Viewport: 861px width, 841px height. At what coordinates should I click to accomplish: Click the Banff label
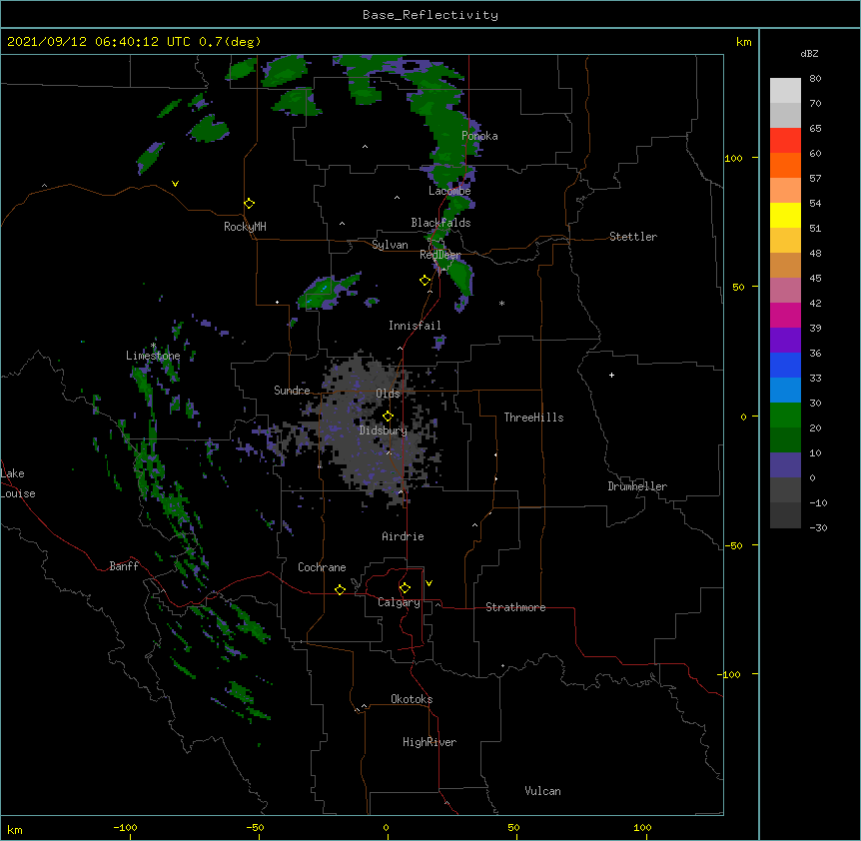(124, 566)
